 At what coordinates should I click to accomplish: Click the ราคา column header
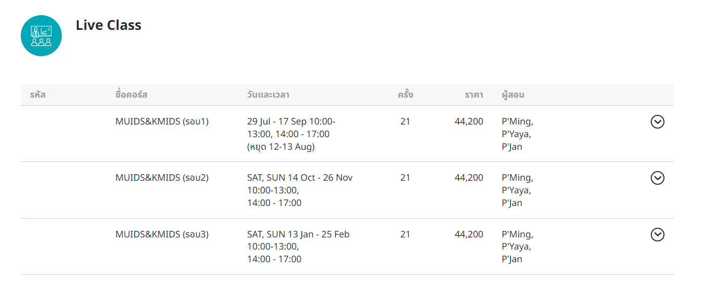click(x=474, y=95)
